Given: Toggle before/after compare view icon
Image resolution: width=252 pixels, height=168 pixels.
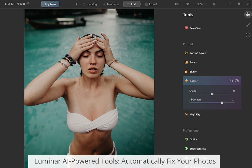Looking at the screenshot, I should (177, 4).
